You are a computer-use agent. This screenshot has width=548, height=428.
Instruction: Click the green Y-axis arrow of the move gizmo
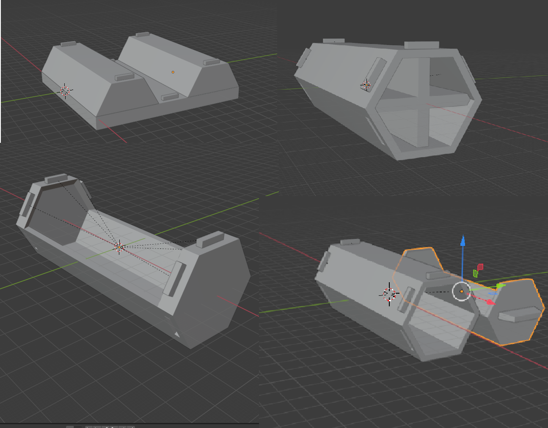pyautogui.click(x=501, y=285)
